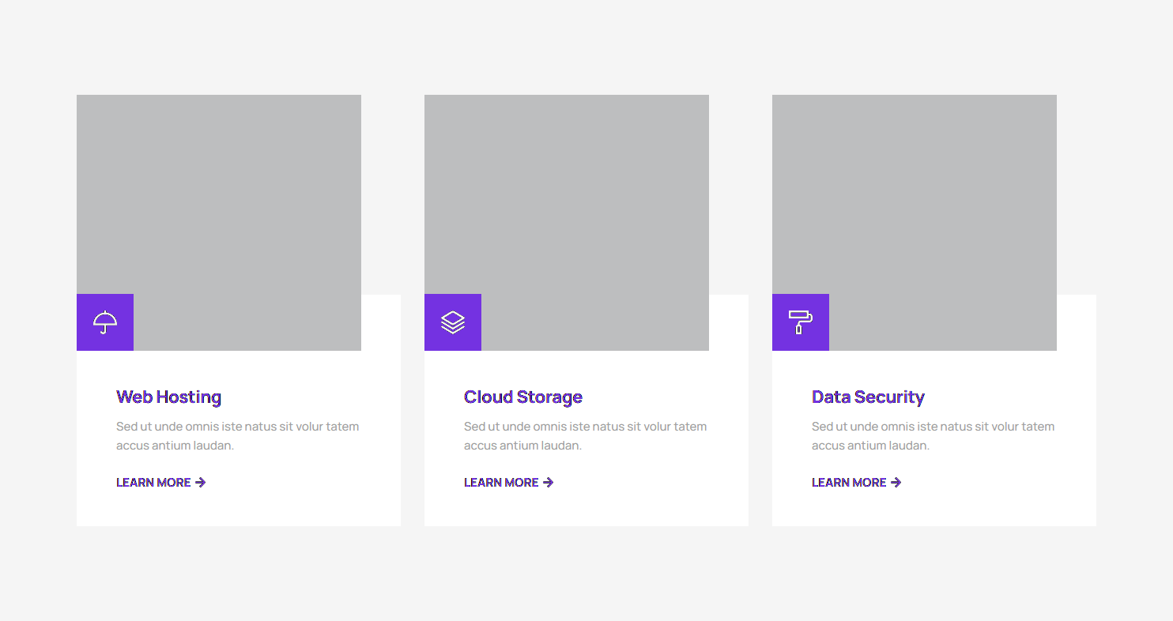Click Learn More text under Web Hosting

tap(153, 483)
